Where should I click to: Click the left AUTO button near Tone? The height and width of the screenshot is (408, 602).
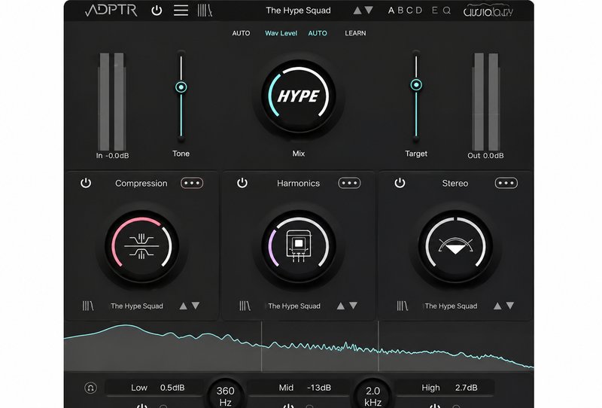pyautogui.click(x=241, y=33)
